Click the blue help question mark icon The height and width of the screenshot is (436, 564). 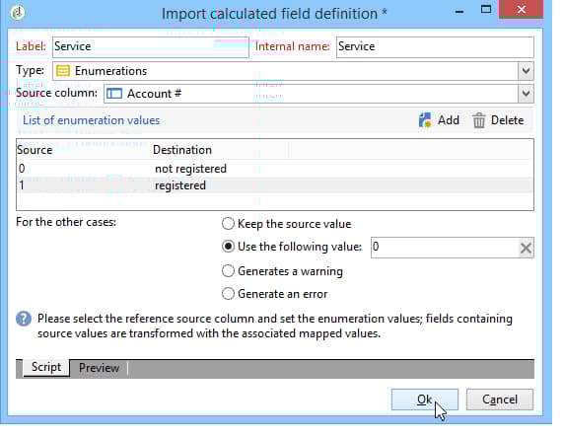(x=24, y=319)
